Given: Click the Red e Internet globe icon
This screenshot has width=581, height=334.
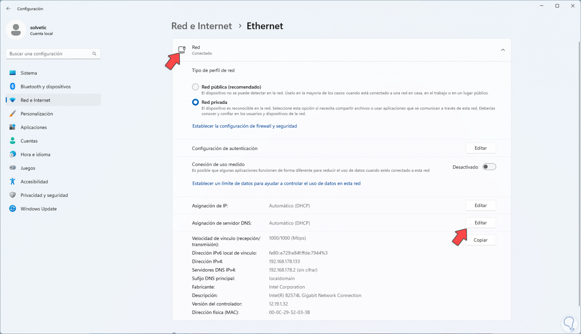Looking at the screenshot, I should (x=12, y=100).
